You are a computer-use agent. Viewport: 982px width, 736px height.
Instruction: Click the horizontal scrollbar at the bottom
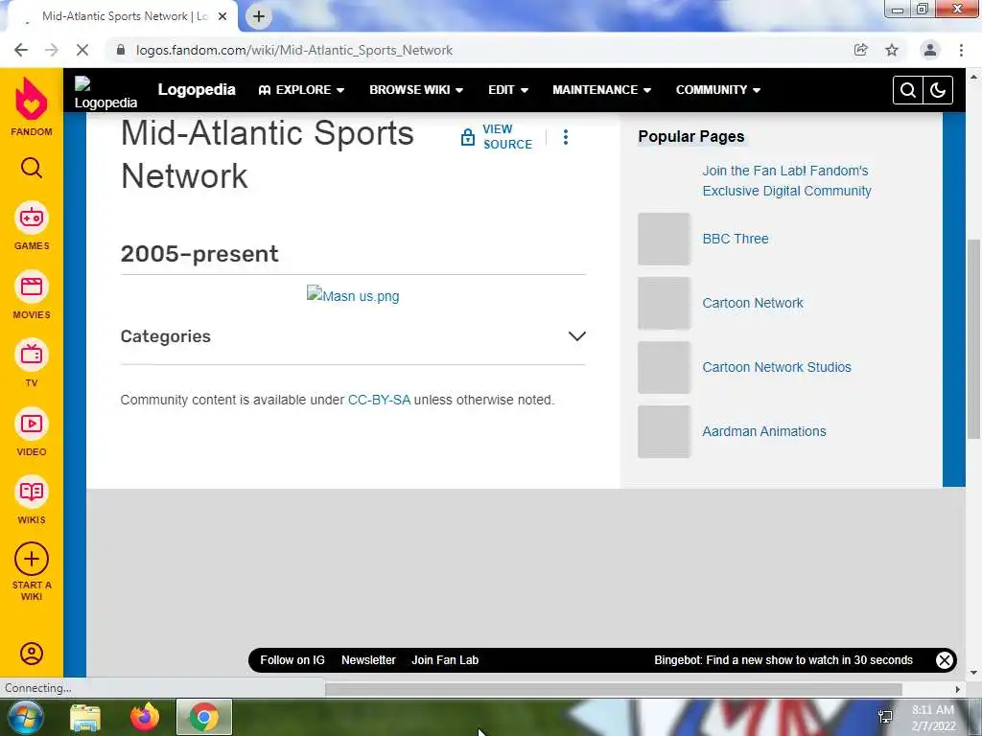(613, 689)
